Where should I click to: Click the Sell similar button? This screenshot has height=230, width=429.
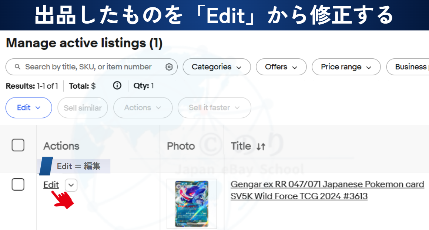point(83,108)
